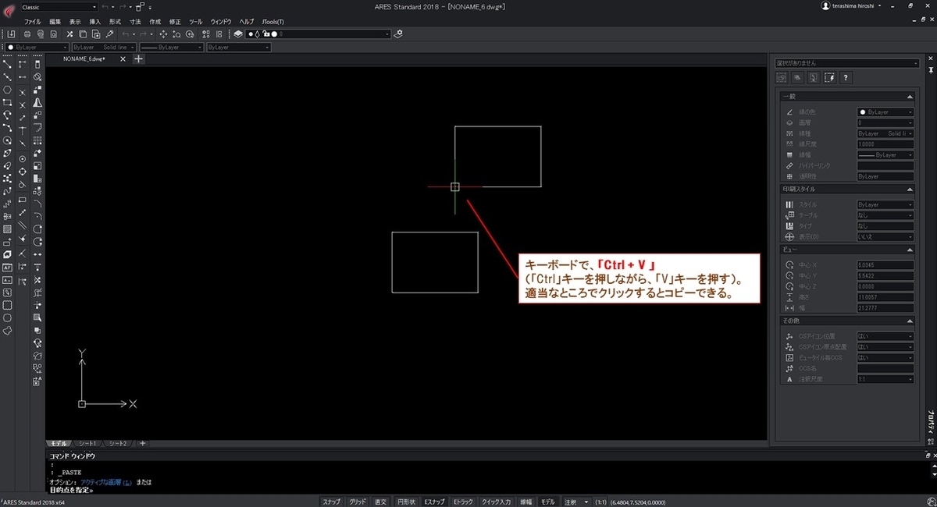The width and height of the screenshot is (937, 507).
Task: Select the Hatch tool in draw toolbar
Action: coord(7,229)
